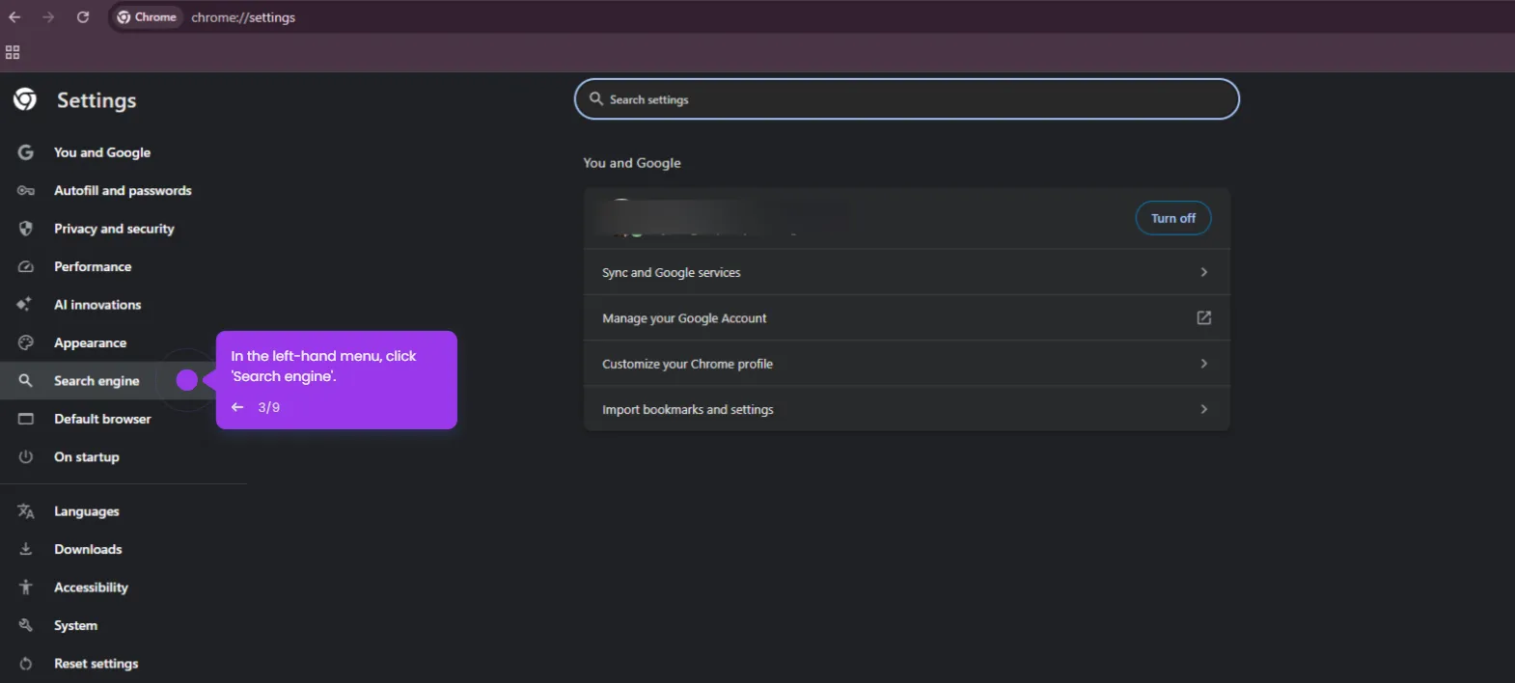Open Reset settings page

pos(96,664)
